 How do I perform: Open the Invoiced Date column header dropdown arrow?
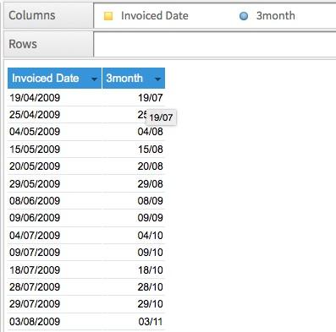(95, 79)
